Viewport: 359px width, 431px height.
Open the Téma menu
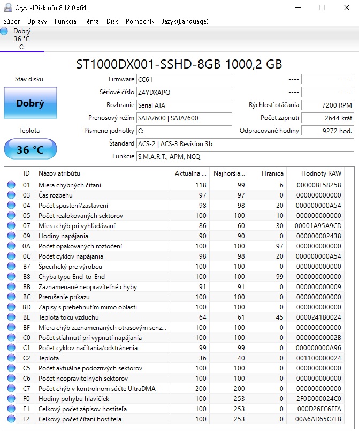[91, 21]
